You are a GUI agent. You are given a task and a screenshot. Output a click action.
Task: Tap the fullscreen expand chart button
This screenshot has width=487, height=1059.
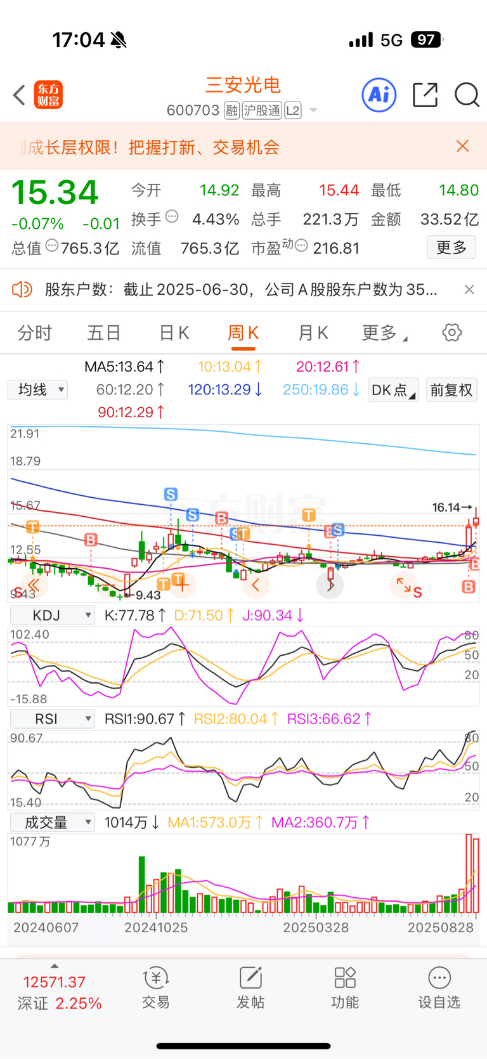[x=403, y=585]
